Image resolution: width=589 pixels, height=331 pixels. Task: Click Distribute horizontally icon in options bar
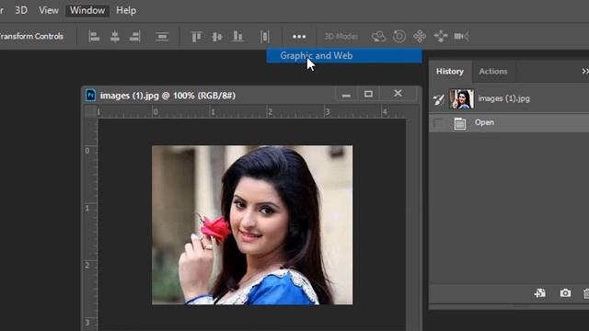pyautogui.click(x=265, y=37)
